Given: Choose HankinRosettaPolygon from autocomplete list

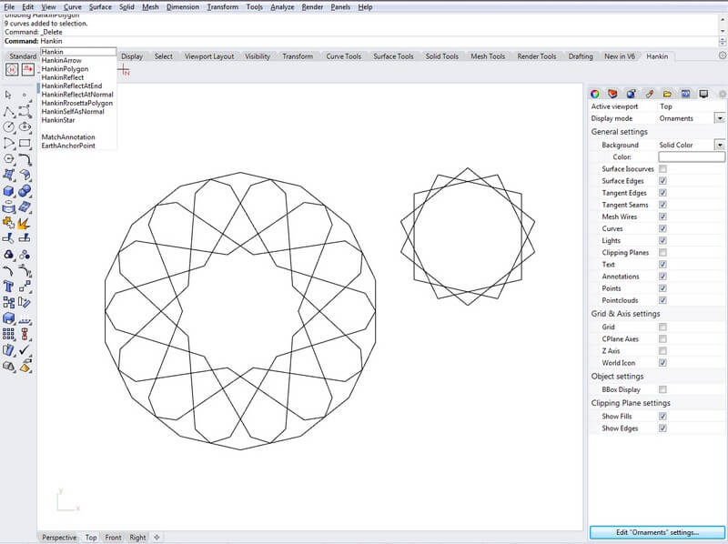Looking at the screenshot, I should point(77,104).
